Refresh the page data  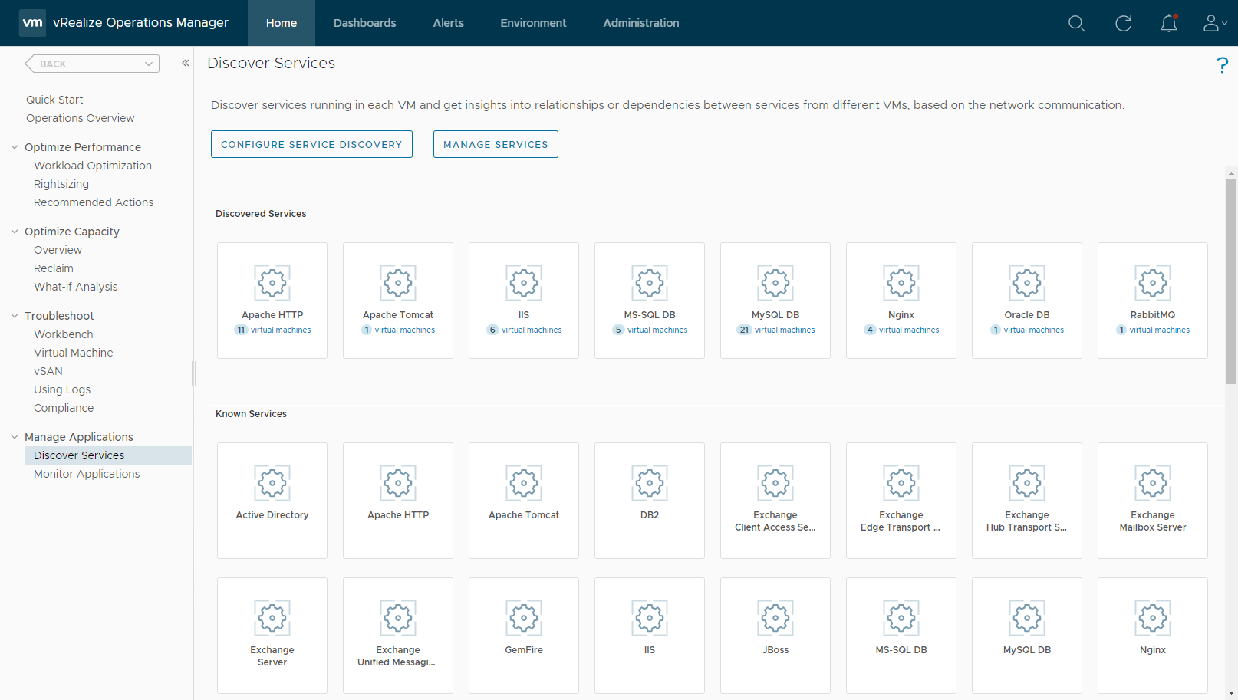pos(1123,23)
